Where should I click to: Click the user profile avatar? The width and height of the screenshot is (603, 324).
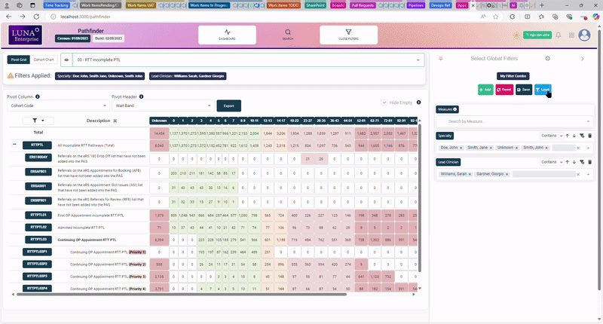click(583, 35)
